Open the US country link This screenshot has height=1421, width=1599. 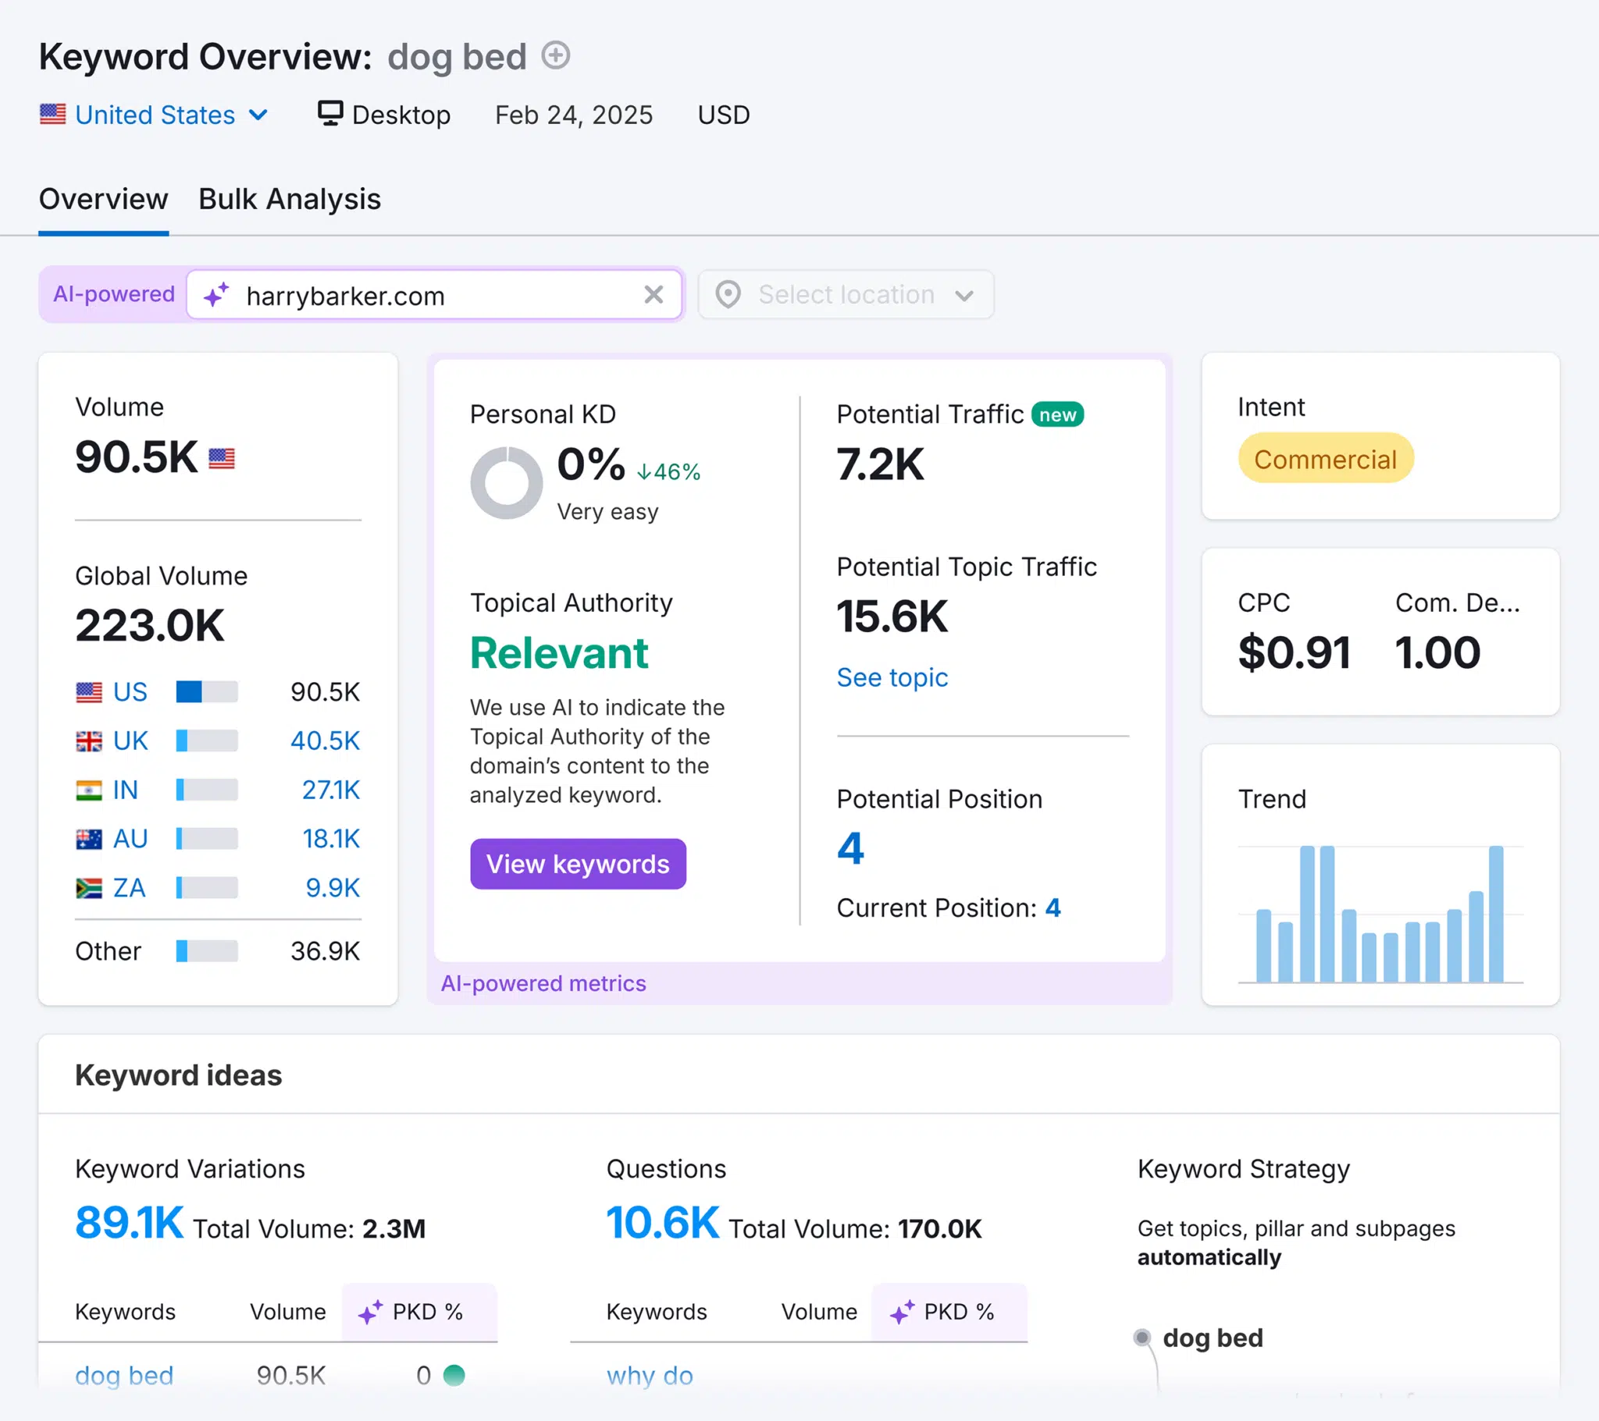click(130, 692)
